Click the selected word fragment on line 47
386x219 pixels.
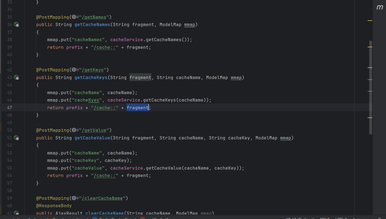pos(138,108)
